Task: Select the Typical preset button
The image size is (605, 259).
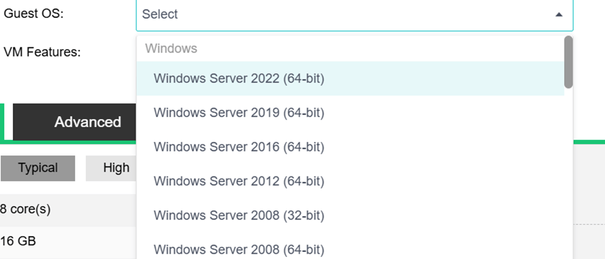Action: coord(38,168)
